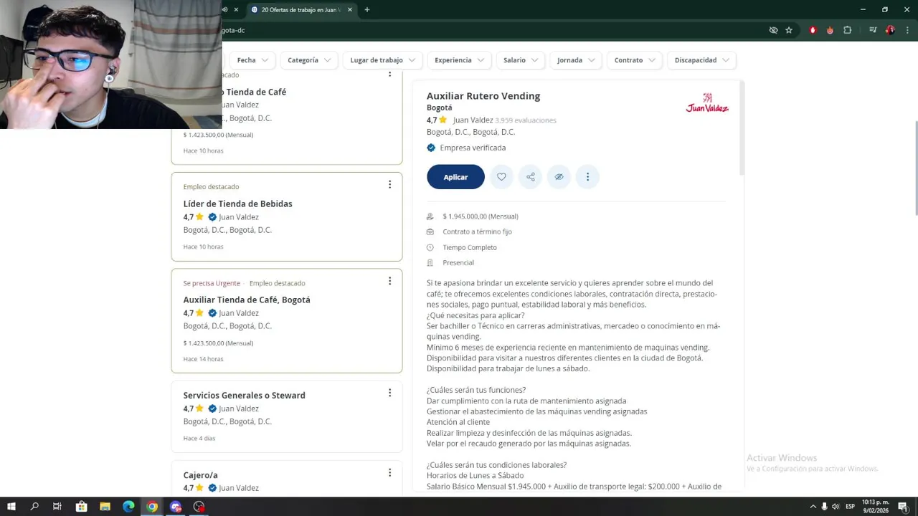This screenshot has width=918, height=516.
Task: Click the eye-slash tracking icon in address bar
Action: (773, 30)
